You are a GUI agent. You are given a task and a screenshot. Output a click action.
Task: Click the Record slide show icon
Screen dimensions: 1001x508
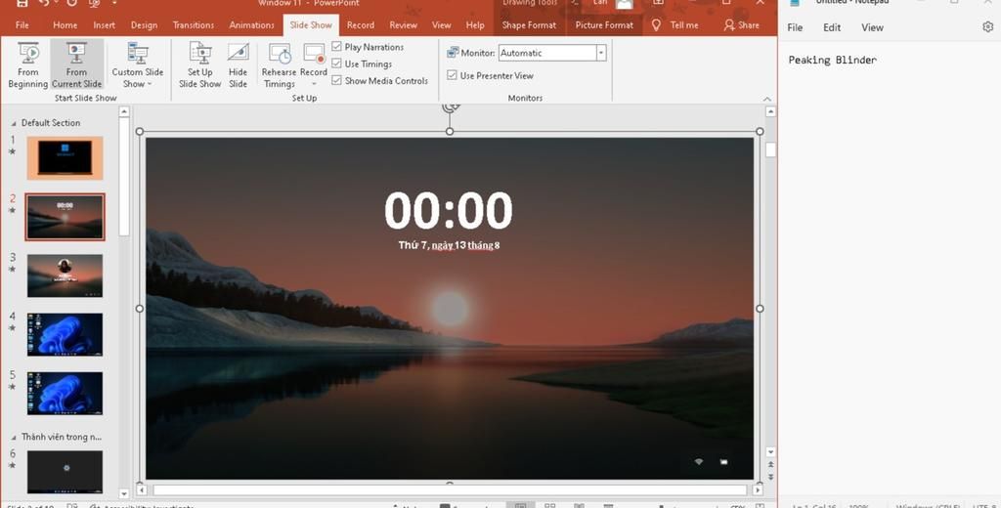314,54
